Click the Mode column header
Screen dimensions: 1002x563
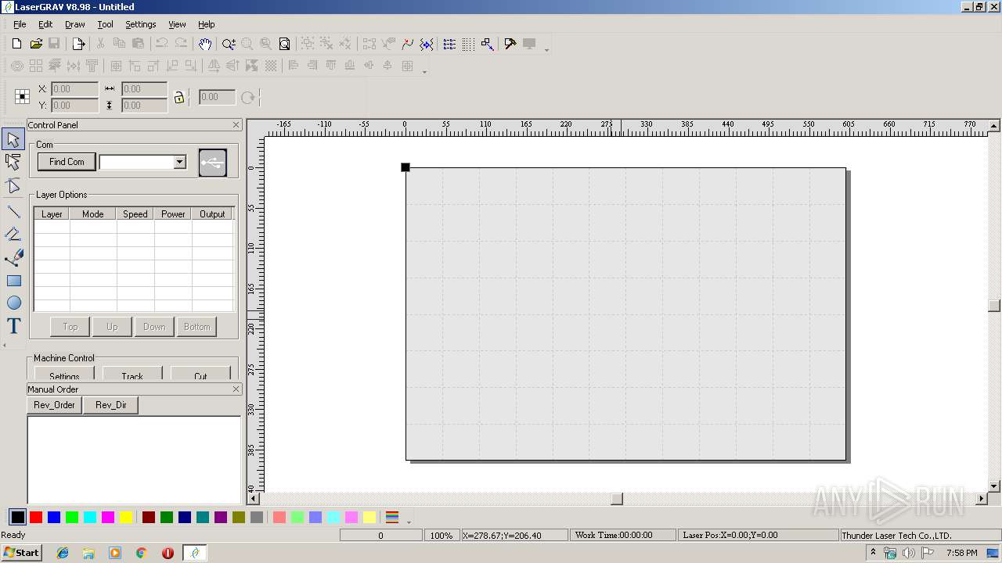click(93, 214)
